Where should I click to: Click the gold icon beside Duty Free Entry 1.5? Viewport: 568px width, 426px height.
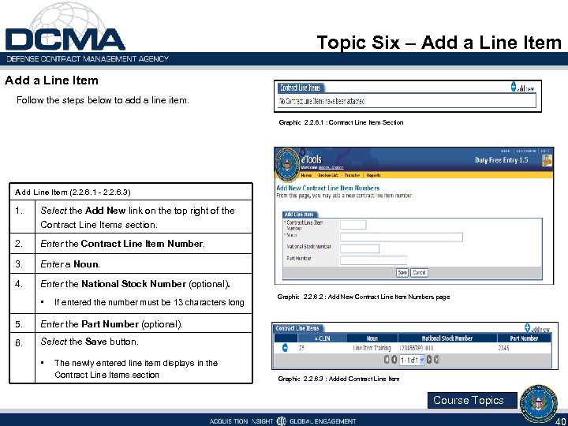point(547,160)
